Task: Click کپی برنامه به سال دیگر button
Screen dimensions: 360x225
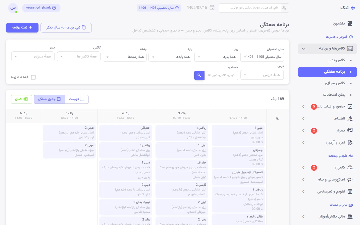Action: pyautogui.click(x=66, y=28)
